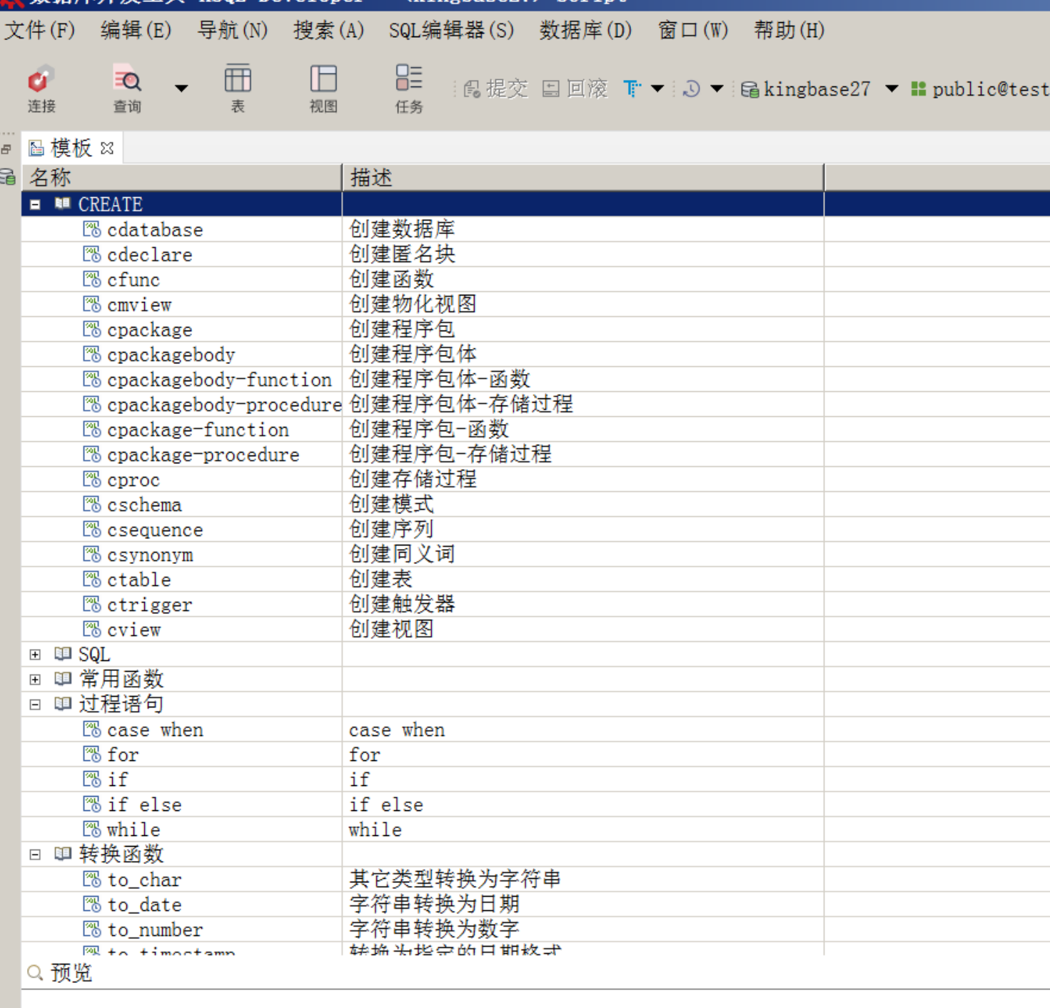
Task: Open the SQL编辑器(S) menu
Action: coord(450,31)
